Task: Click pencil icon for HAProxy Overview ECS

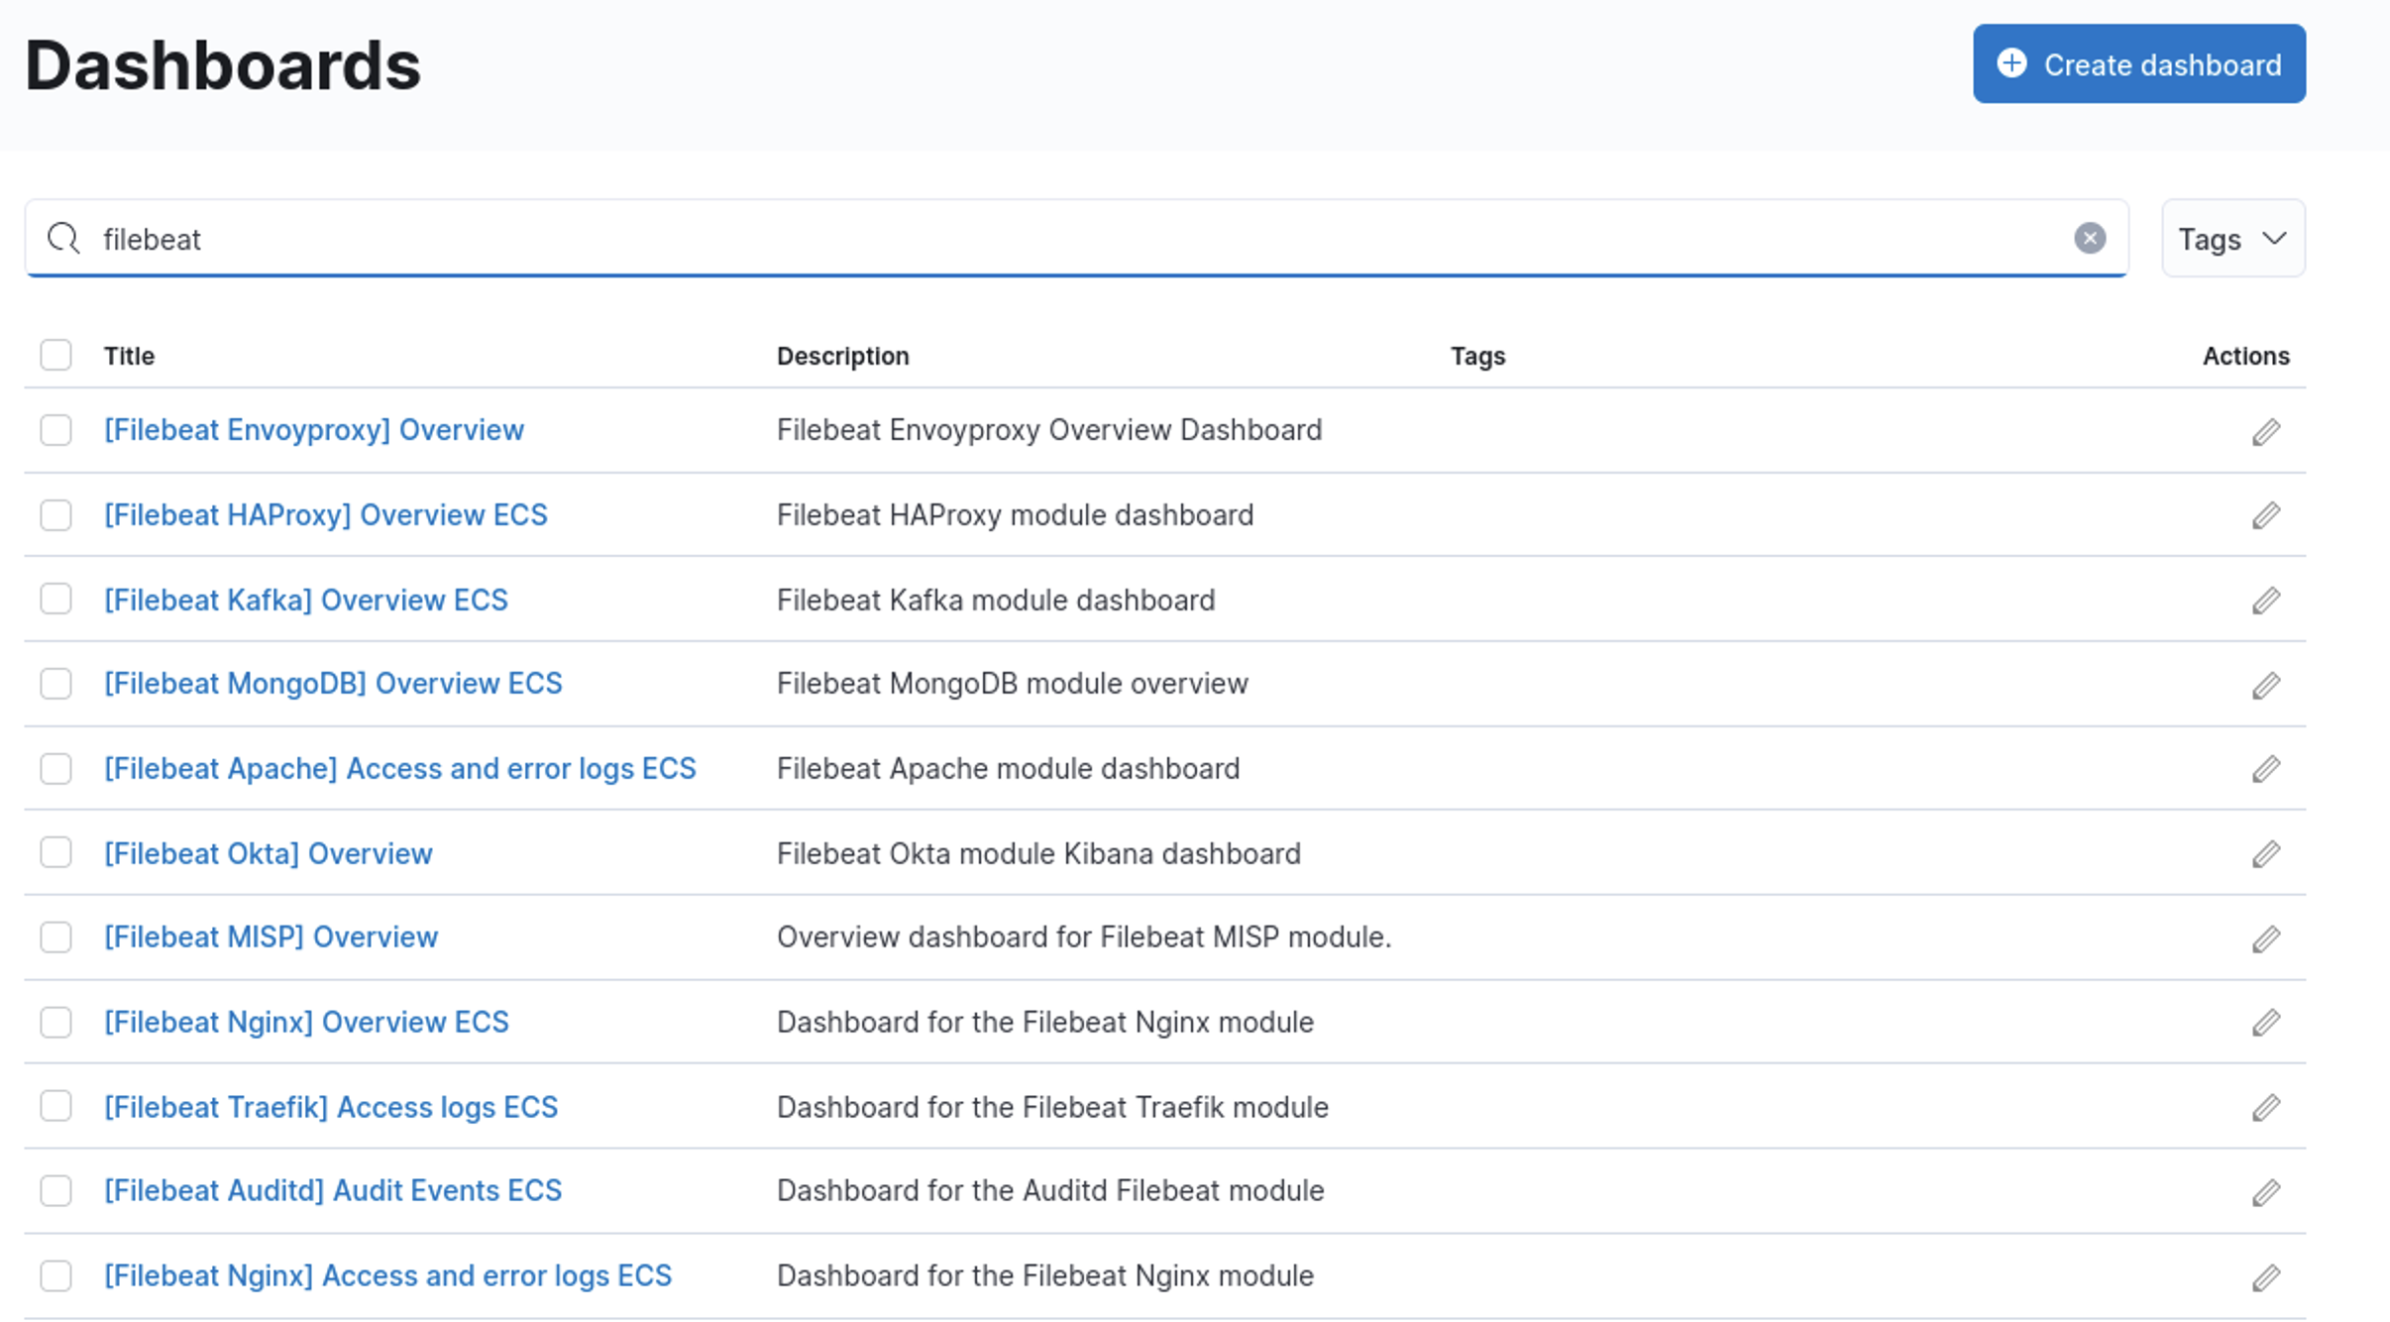Action: [2265, 515]
